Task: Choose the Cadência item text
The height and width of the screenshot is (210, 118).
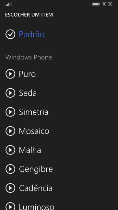Action: pos(36,188)
